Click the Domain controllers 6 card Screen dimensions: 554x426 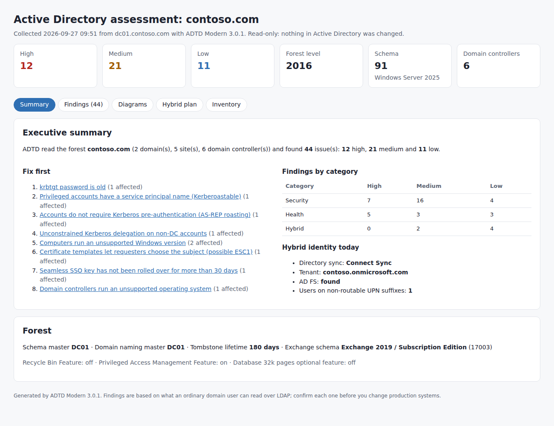click(499, 66)
